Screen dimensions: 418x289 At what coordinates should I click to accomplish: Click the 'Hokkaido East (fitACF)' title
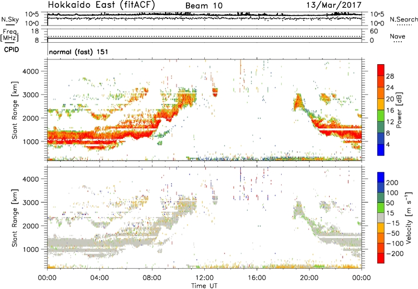(101, 5)
